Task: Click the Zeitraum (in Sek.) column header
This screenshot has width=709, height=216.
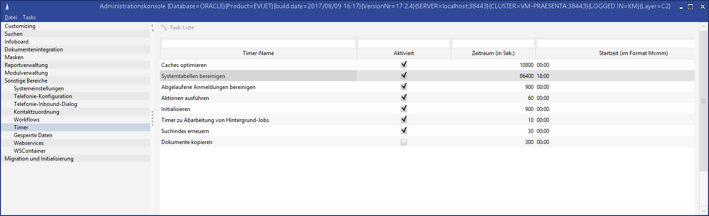Action: coord(493,54)
